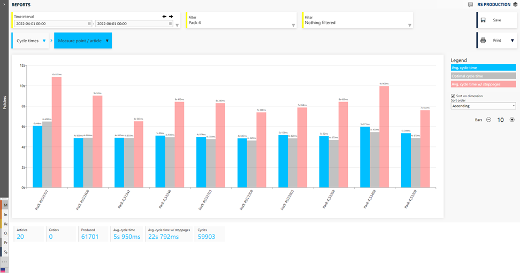Click the Save button

point(496,20)
